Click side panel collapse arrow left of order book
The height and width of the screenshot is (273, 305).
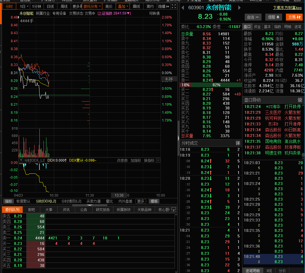[x=178, y=138]
